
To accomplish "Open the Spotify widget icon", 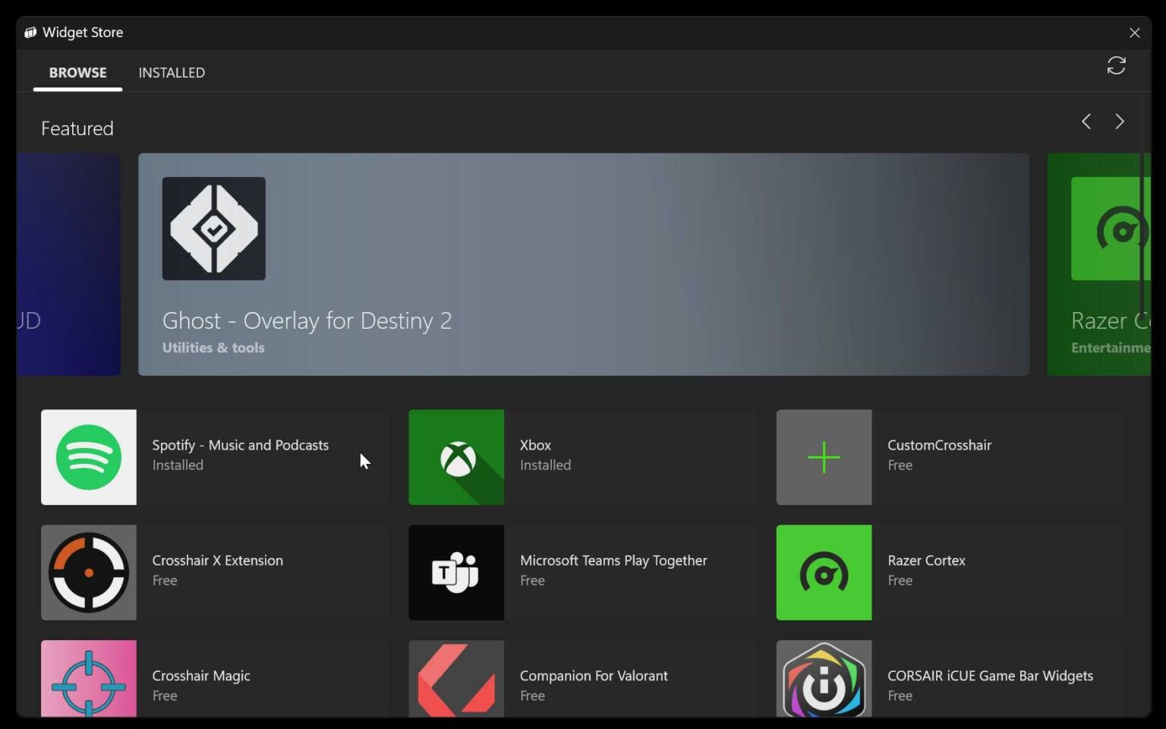I will pos(89,457).
